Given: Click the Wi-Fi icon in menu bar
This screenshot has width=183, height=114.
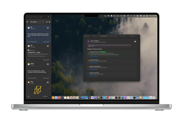Looking at the screenshot, I should [x=128, y=16].
